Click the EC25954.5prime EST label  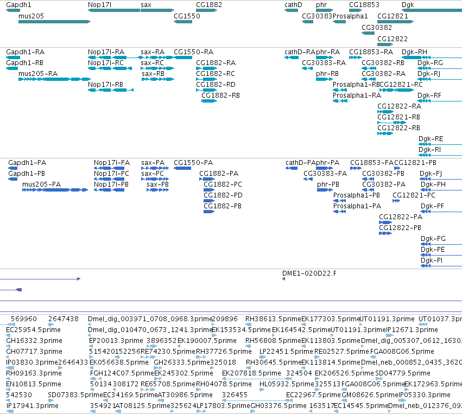[33, 329]
